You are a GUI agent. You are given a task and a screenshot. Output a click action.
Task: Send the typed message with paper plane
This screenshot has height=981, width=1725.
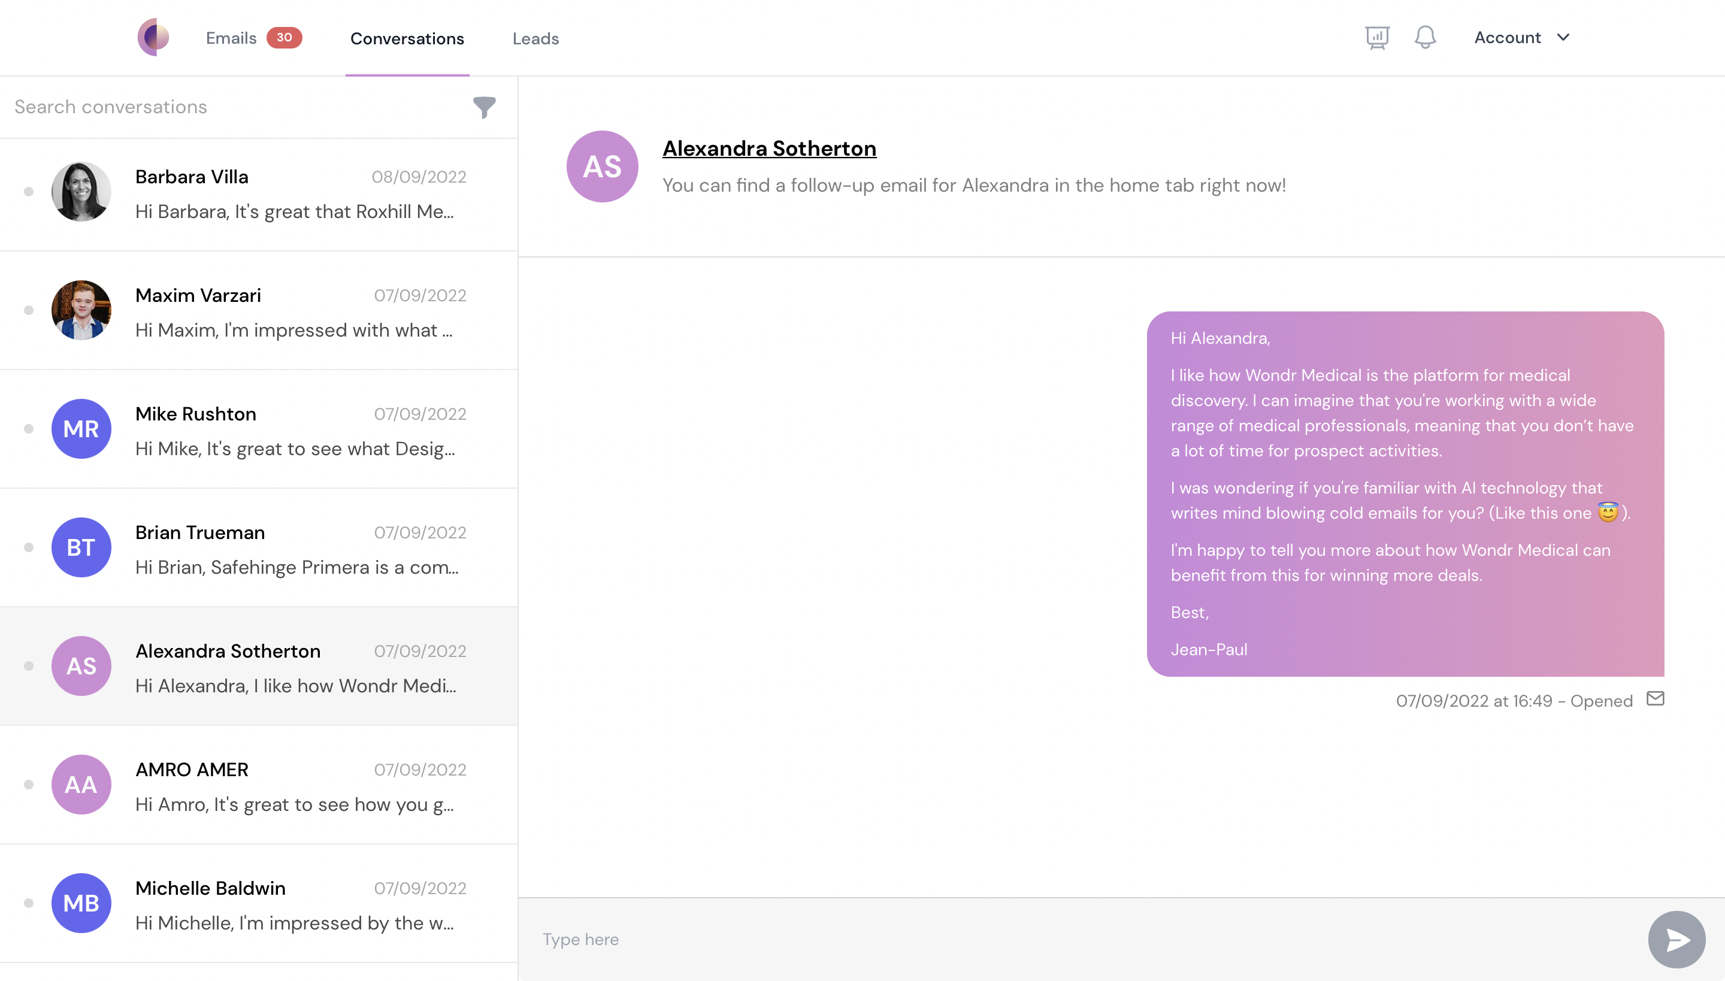1677,938
